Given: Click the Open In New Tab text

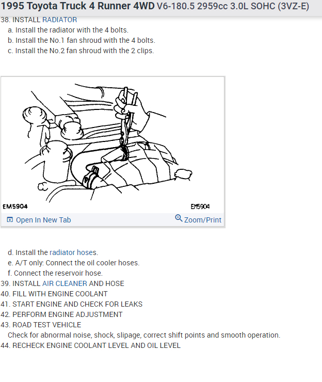Looking at the screenshot, I should tap(43, 220).
